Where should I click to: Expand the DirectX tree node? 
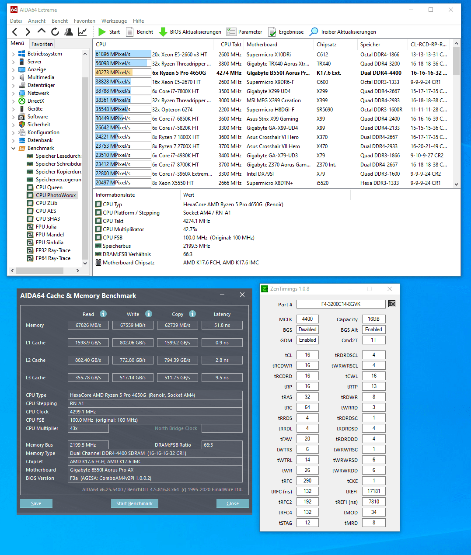click(x=13, y=101)
